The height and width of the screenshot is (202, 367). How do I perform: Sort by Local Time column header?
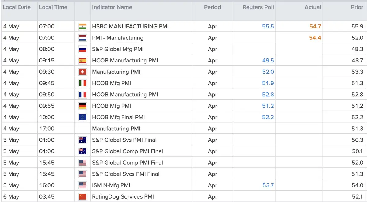(x=53, y=7)
